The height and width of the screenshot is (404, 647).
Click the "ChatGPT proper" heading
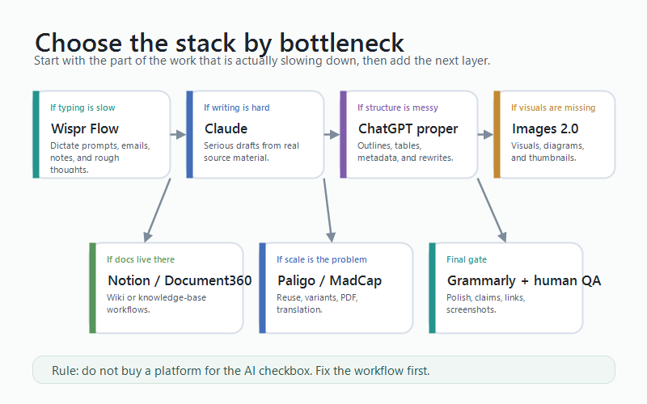point(408,128)
